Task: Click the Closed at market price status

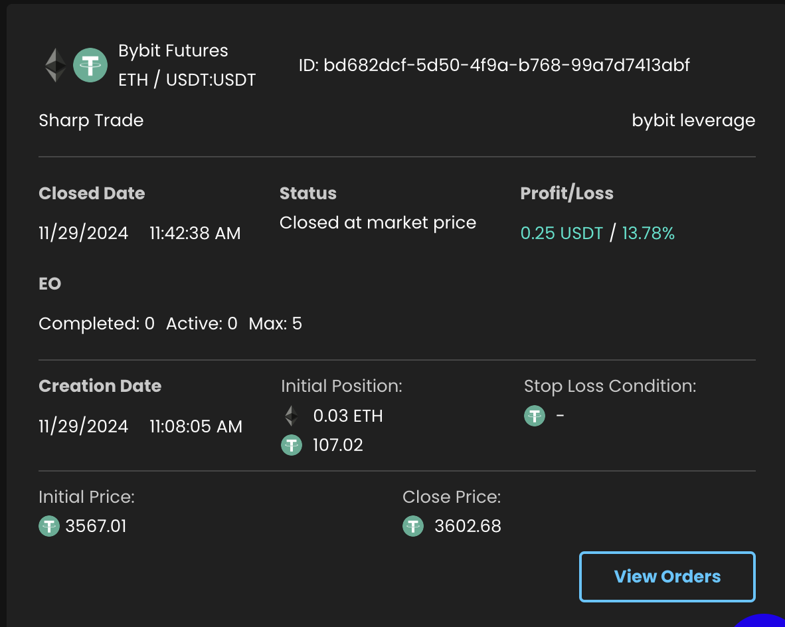Action: click(377, 223)
